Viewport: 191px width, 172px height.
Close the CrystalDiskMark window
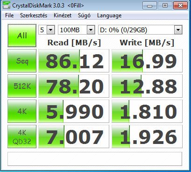point(180,6)
